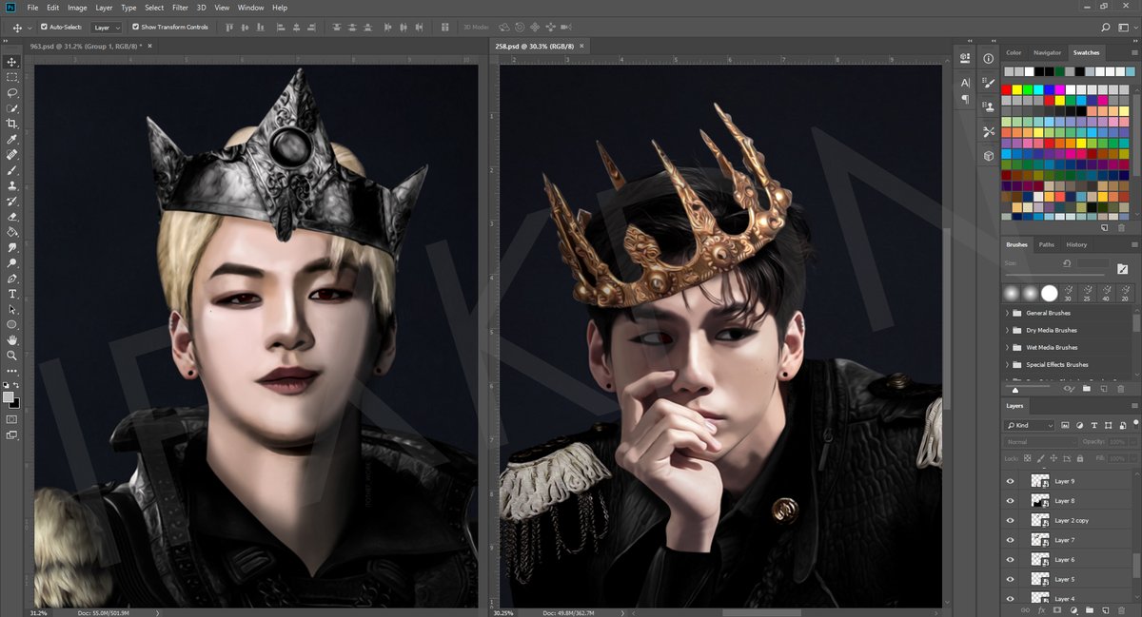Select the Eyedropper tool
This screenshot has width=1142, height=617.
[x=12, y=139]
